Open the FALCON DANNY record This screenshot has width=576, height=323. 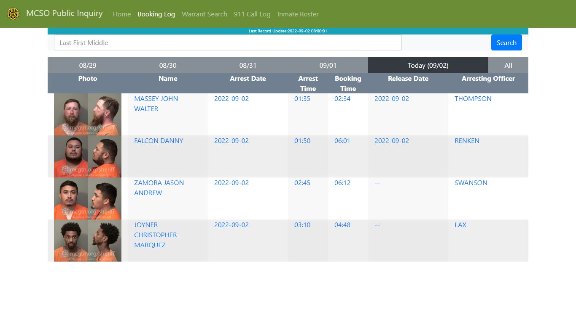coord(159,140)
